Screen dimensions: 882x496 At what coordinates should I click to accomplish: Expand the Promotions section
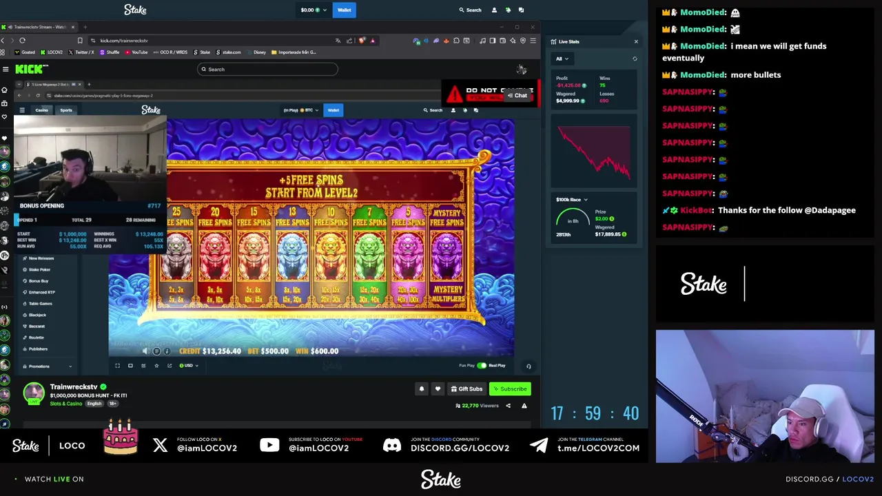pyautogui.click(x=47, y=366)
